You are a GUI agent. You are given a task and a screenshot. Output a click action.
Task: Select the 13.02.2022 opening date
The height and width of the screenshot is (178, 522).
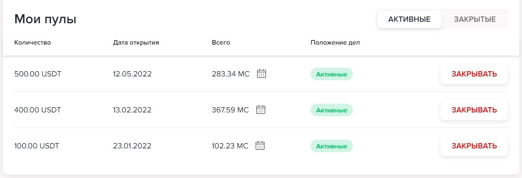click(x=132, y=110)
